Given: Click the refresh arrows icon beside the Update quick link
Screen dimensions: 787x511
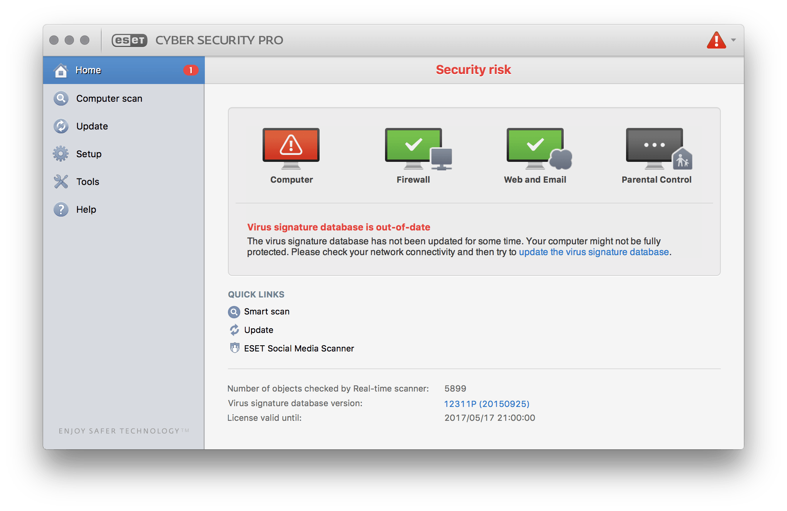Looking at the screenshot, I should [234, 330].
